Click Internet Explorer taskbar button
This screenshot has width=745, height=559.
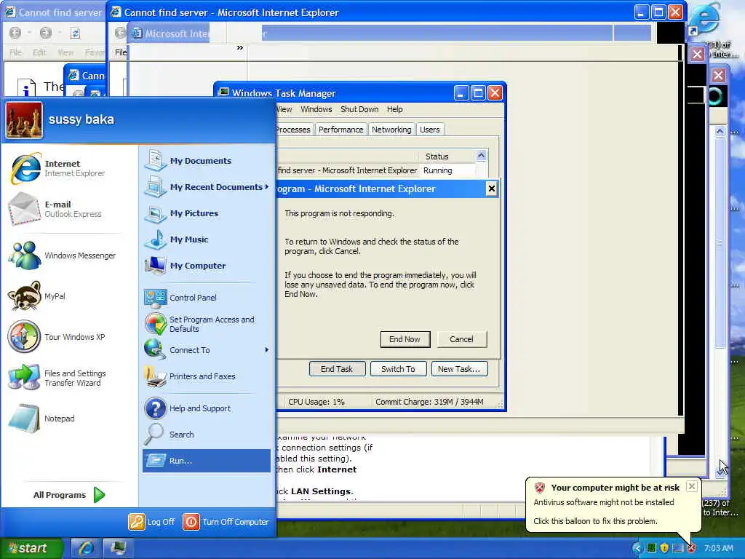[86, 549]
